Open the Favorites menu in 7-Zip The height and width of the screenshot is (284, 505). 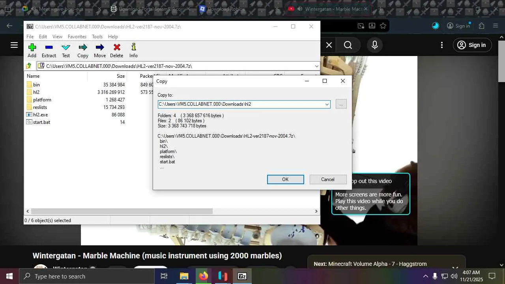(77, 37)
